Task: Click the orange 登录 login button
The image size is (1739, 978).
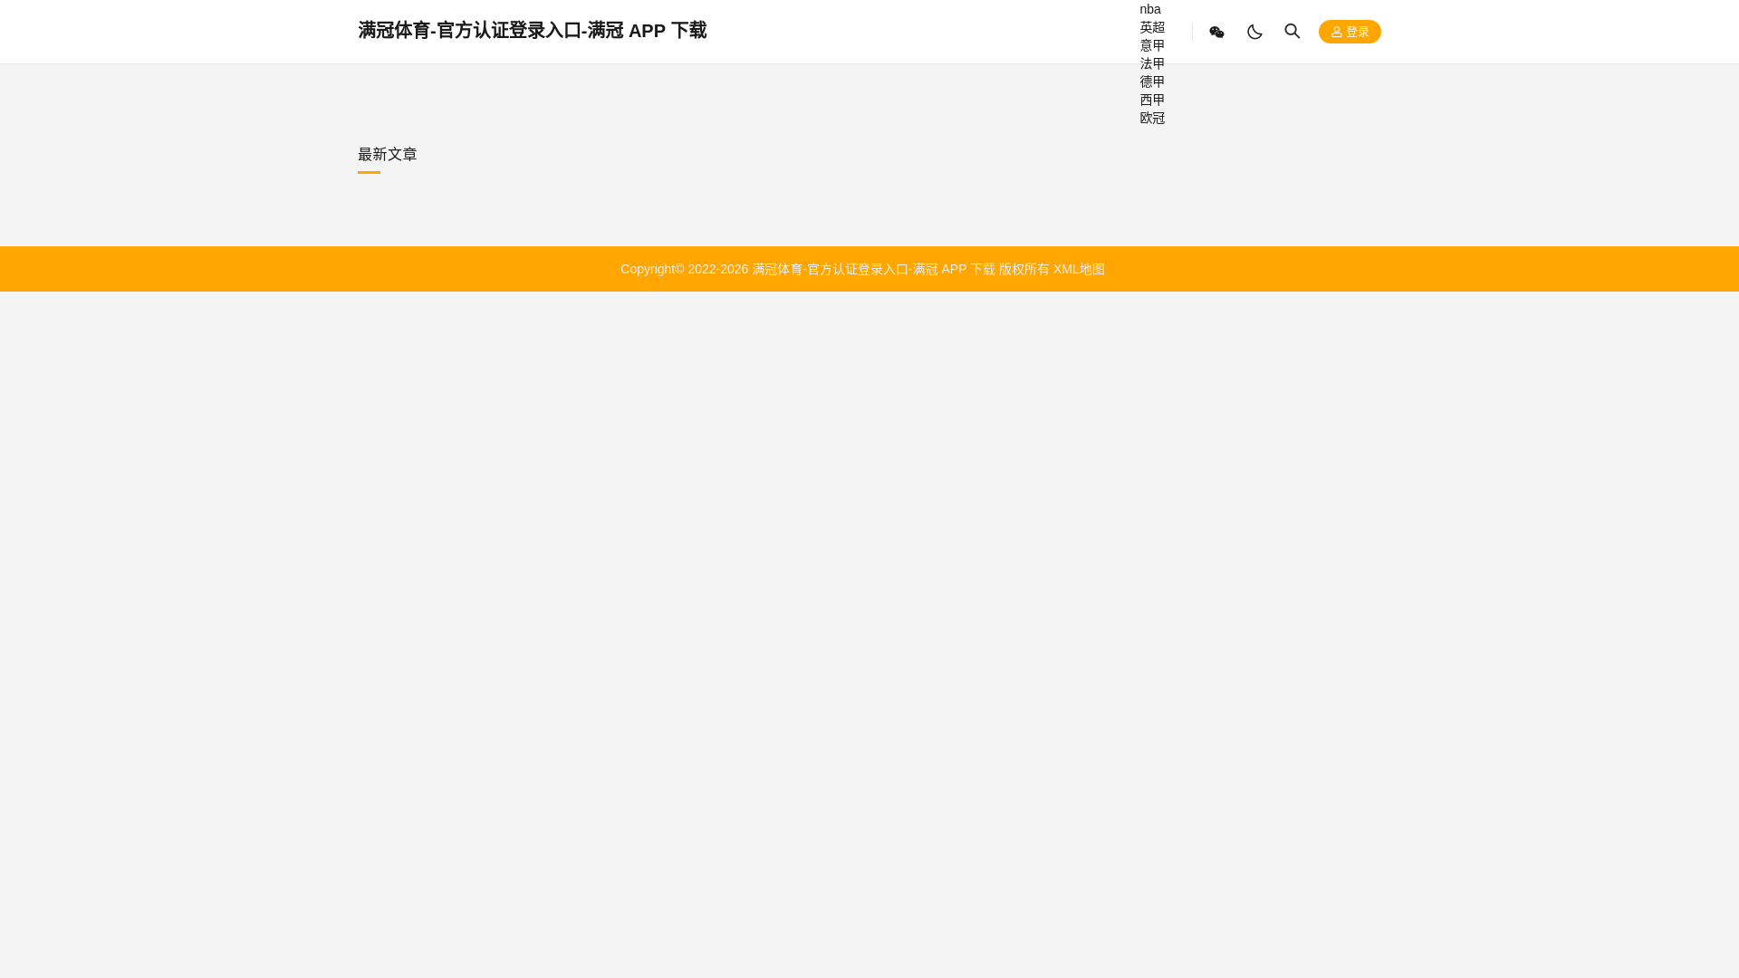Action: tap(1350, 32)
